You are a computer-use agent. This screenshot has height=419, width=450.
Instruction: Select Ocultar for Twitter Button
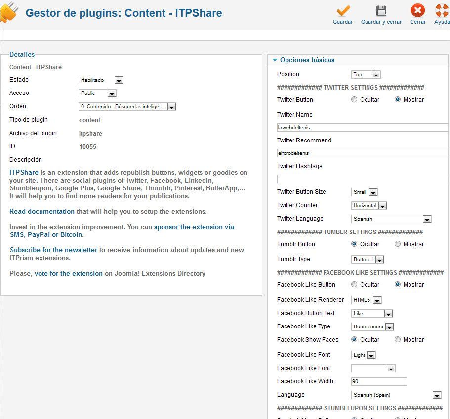tap(354, 99)
